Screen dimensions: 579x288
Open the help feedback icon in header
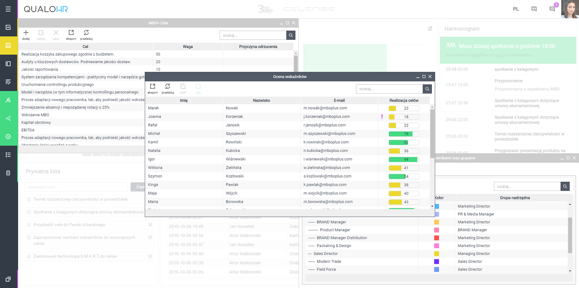click(534, 9)
